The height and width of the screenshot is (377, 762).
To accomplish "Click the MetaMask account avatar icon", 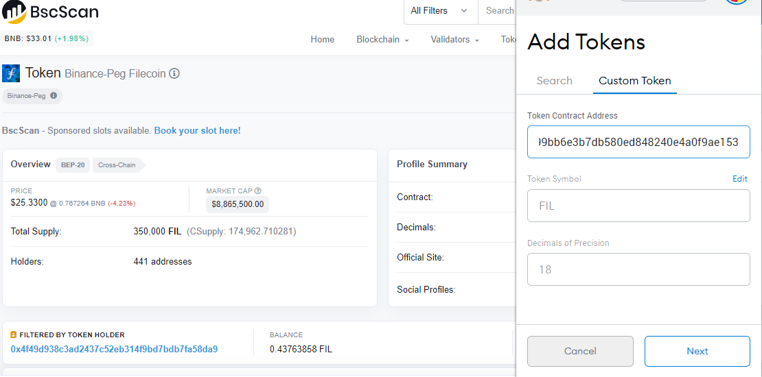I will coord(736,3).
